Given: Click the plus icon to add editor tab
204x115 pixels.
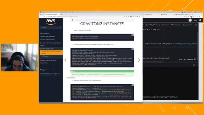Looking at the screenshot, I should 196,25.
